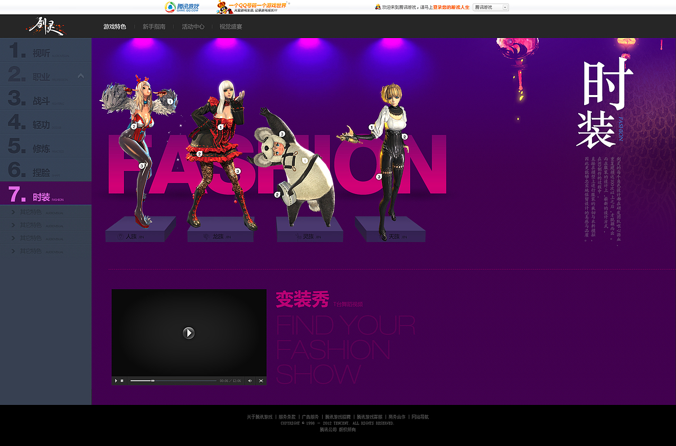This screenshot has height=446, width=676.
Task: Click hotspot 1 on the 人族 character
Action: [x=170, y=101]
